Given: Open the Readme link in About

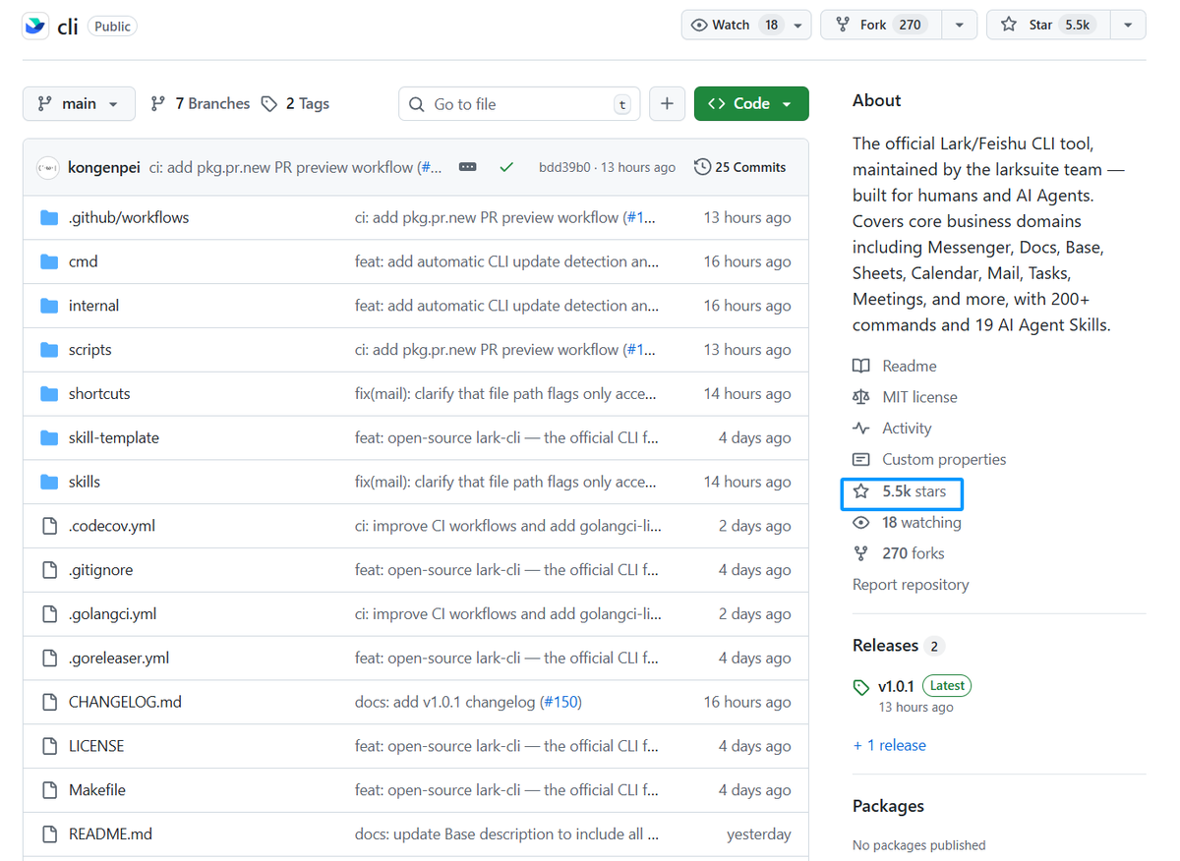Looking at the screenshot, I should tap(909, 366).
